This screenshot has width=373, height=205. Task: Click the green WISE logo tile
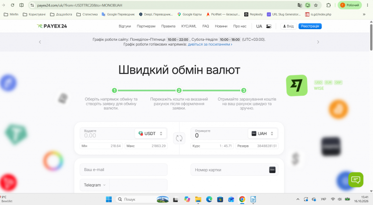tap(297, 85)
